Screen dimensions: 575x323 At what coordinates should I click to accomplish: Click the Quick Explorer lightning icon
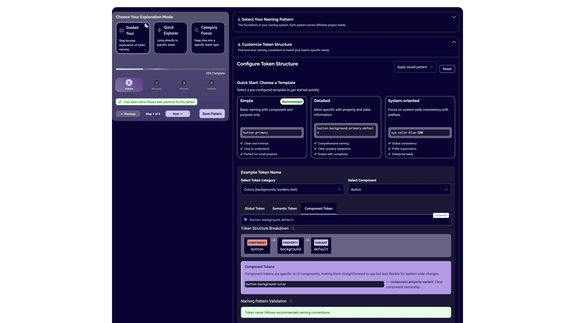point(159,30)
